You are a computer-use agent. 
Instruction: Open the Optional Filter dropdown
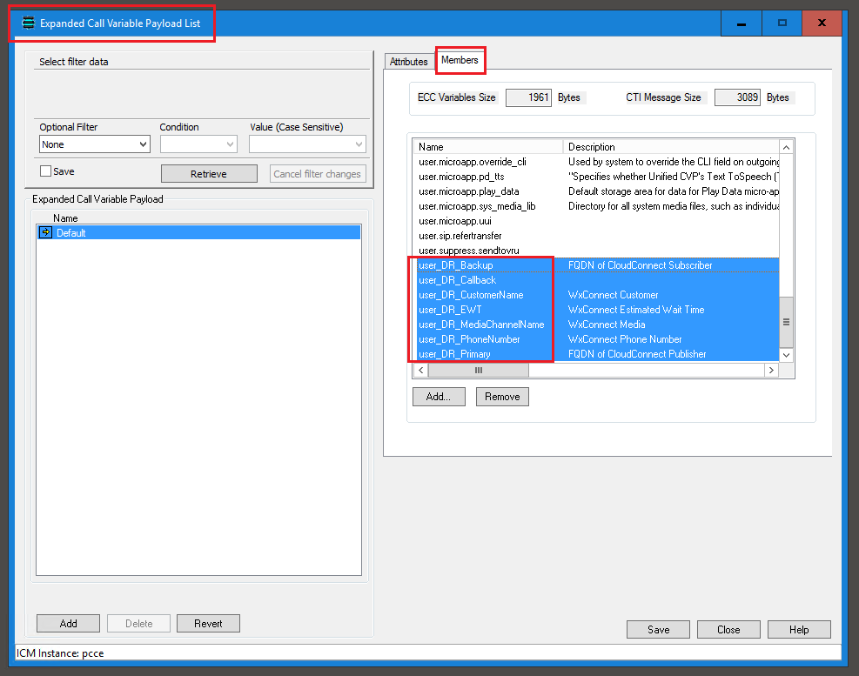pos(95,144)
